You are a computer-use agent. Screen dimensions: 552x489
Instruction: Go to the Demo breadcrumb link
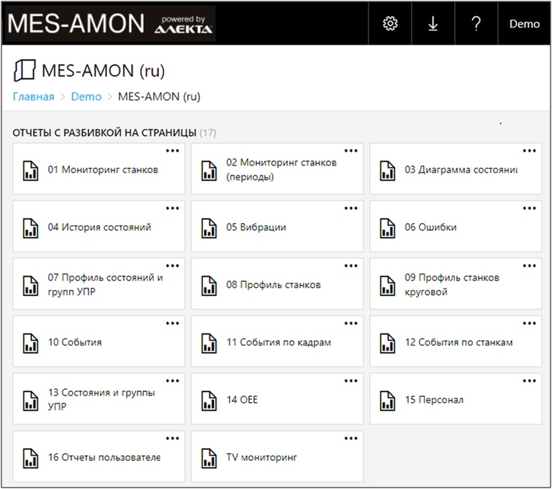(86, 96)
